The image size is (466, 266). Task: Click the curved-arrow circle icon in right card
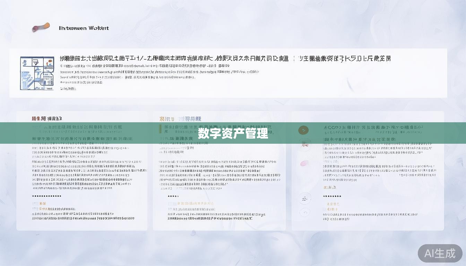tap(304, 212)
